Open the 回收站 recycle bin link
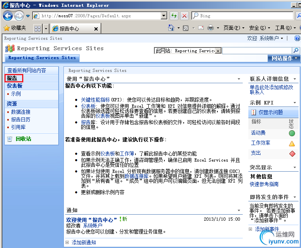 click(x=23, y=139)
